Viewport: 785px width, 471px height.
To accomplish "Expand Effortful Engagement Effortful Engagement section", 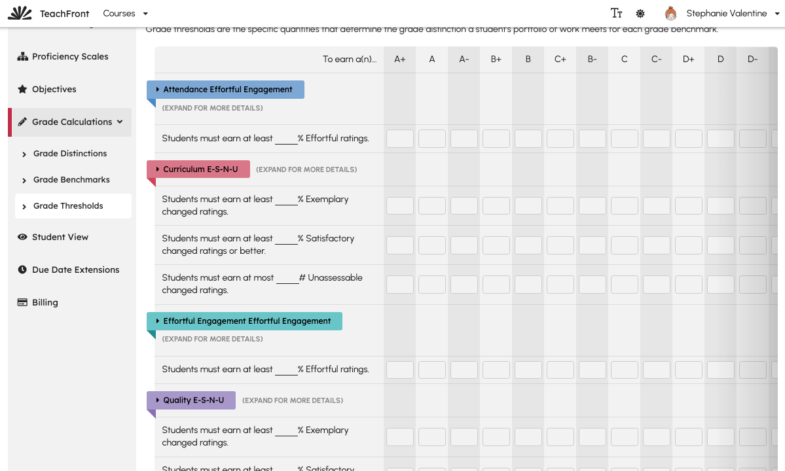I will point(244,321).
